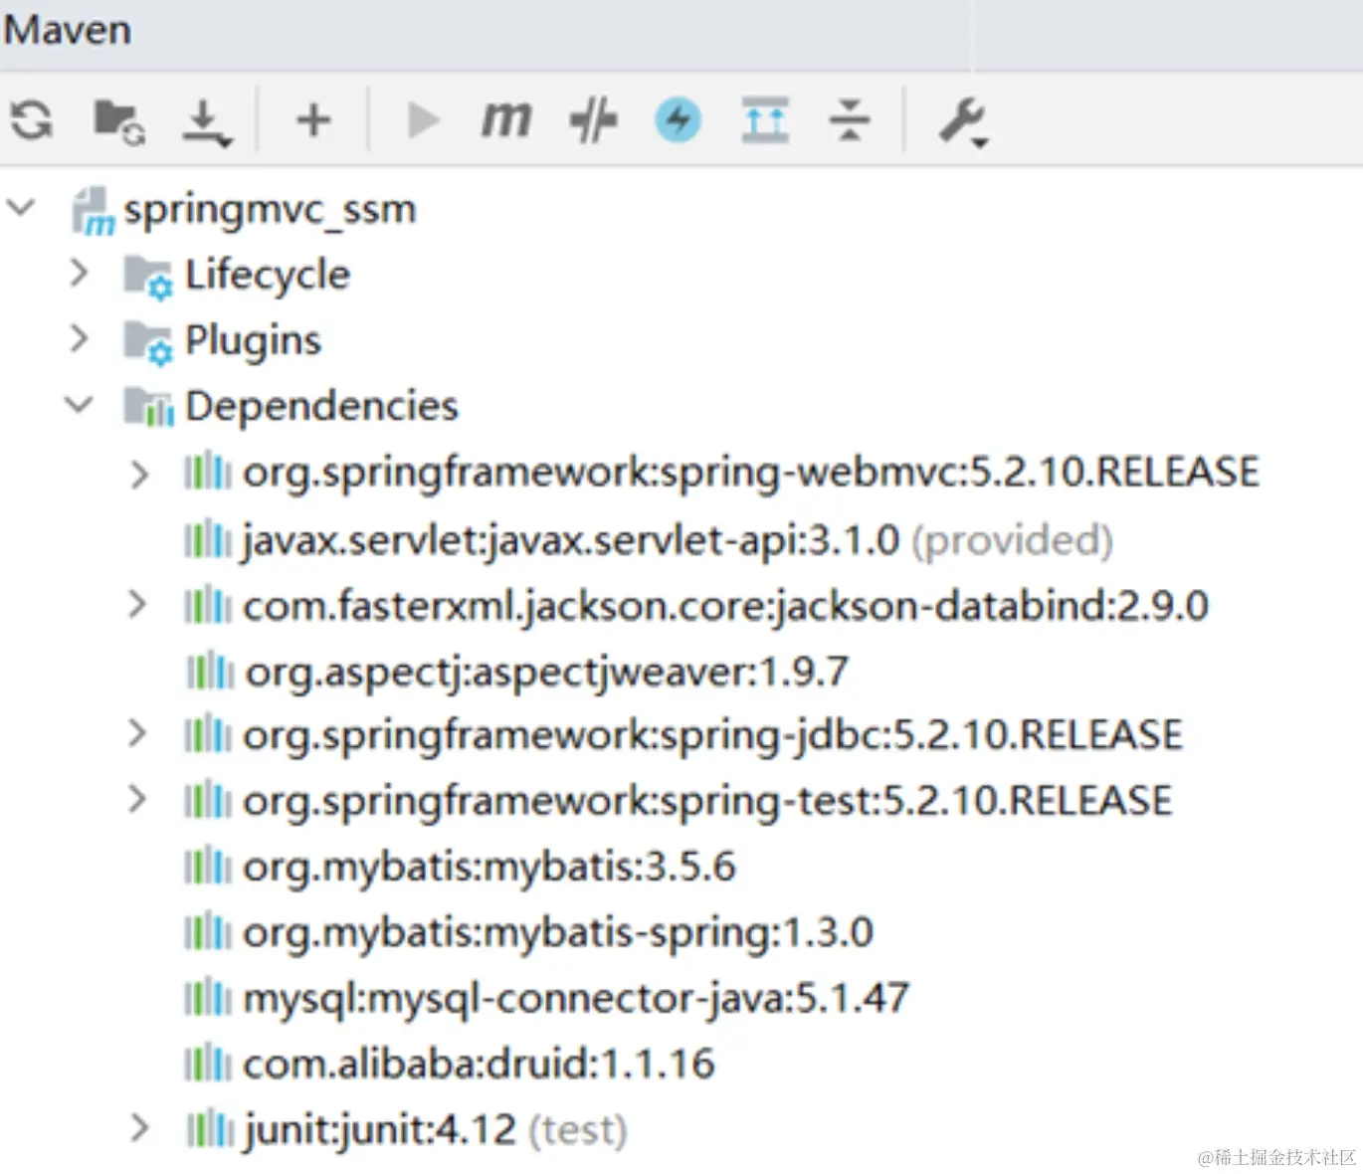The height and width of the screenshot is (1174, 1363).
Task: Select javax.servlet:javax.servlet-api:3.1.0 row
Action: pos(679,540)
